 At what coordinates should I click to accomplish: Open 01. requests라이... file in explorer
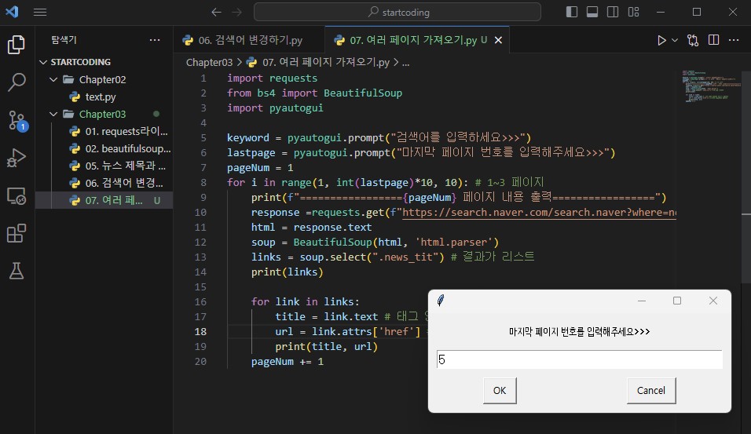coord(104,131)
